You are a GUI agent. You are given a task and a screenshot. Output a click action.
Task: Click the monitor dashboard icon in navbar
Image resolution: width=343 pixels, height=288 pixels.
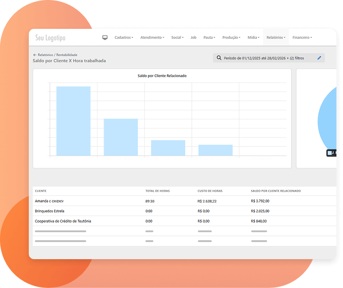pyautogui.click(x=105, y=38)
